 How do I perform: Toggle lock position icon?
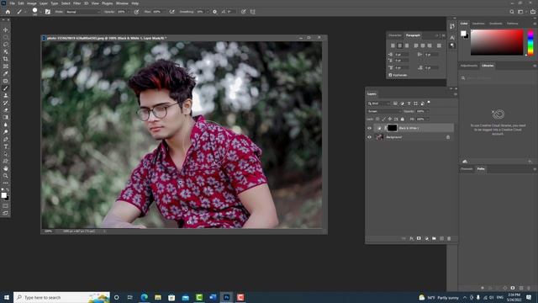click(x=390, y=120)
